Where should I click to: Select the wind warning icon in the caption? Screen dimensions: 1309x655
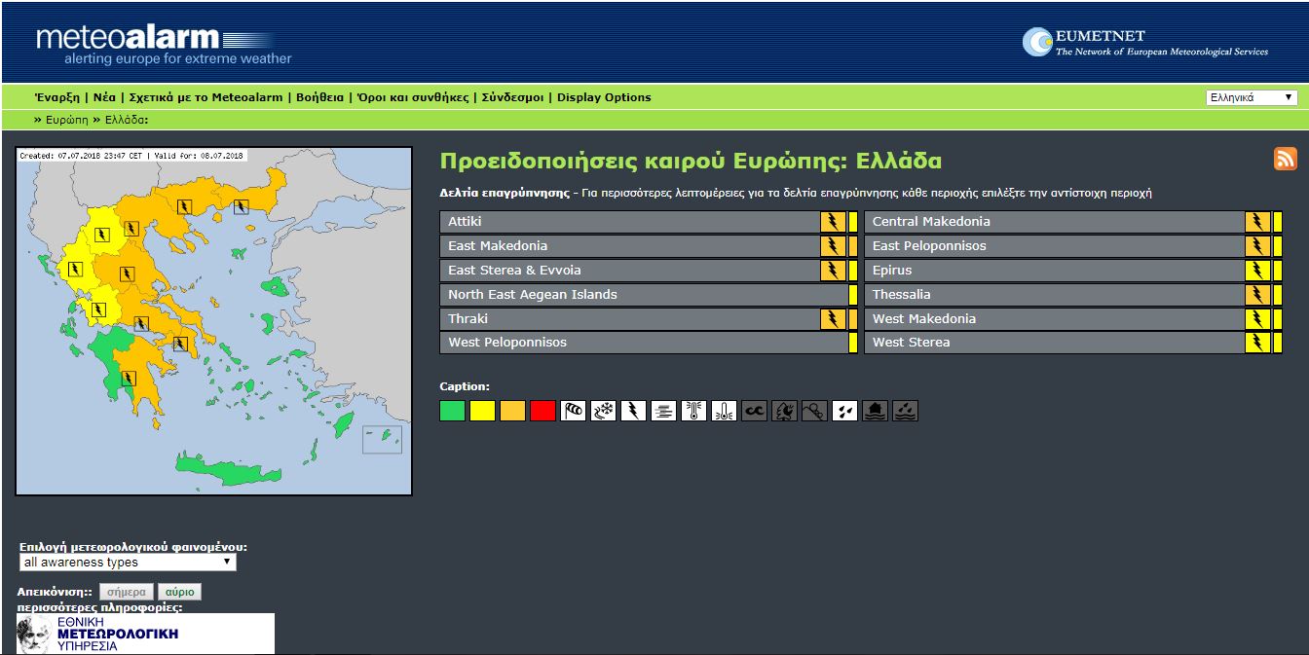click(576, 410)
